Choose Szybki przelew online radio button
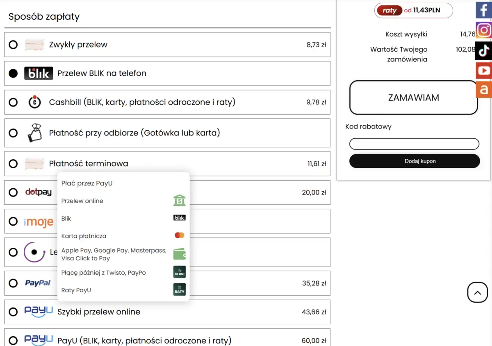The height and width of the screenshot is (346, 492). [13, 312]
